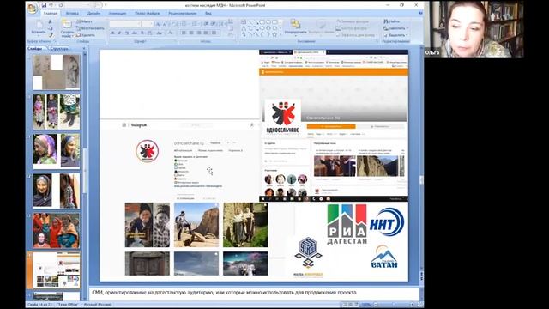
Task: Open the Layout (Макет) dropdown
Action: tap(86, 21)
